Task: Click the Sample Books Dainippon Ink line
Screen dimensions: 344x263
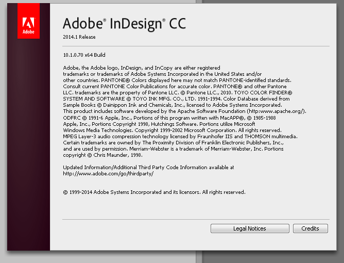Action: (x=173, y=105)
